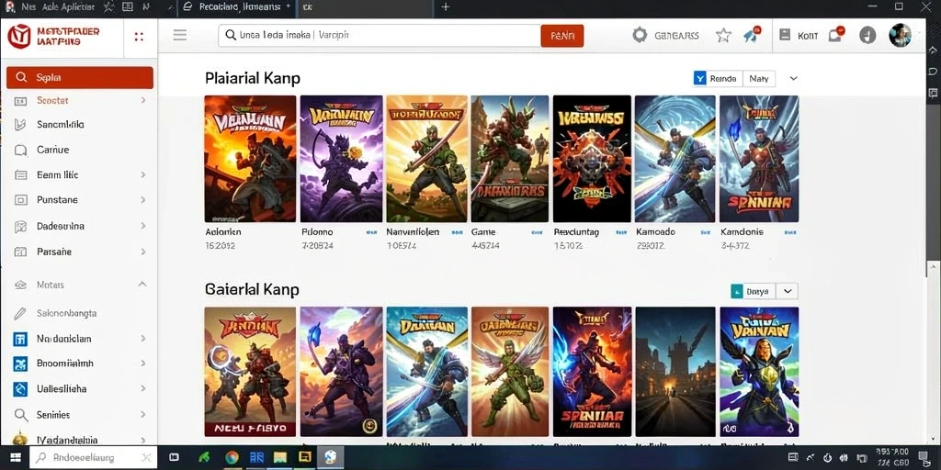941x470 pixels.
Task: Open the chat notification icon with red badge
Action: (x=836, y=34)
